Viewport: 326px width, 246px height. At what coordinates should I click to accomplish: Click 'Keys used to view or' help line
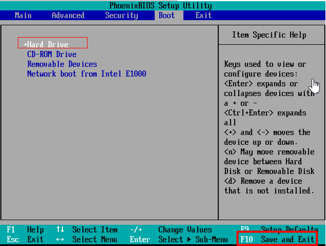265,64
